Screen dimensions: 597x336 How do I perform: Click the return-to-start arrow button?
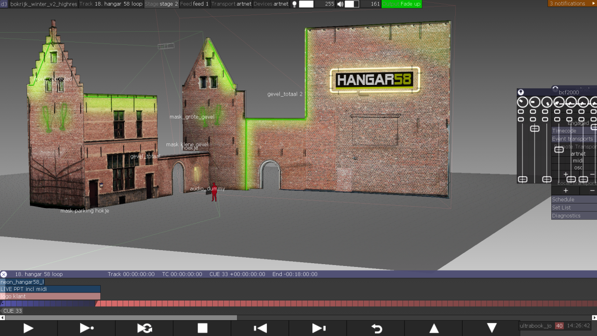375,328
